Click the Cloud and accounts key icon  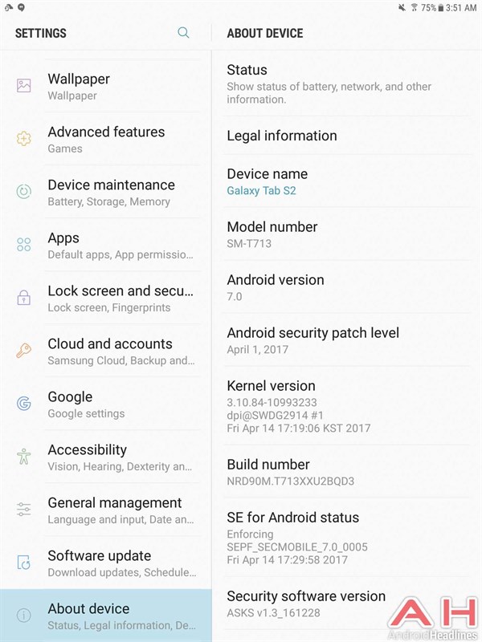click(x=24, y=351)
